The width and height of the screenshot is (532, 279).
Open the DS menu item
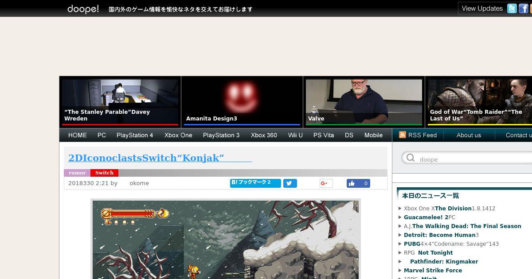point(349,135)
